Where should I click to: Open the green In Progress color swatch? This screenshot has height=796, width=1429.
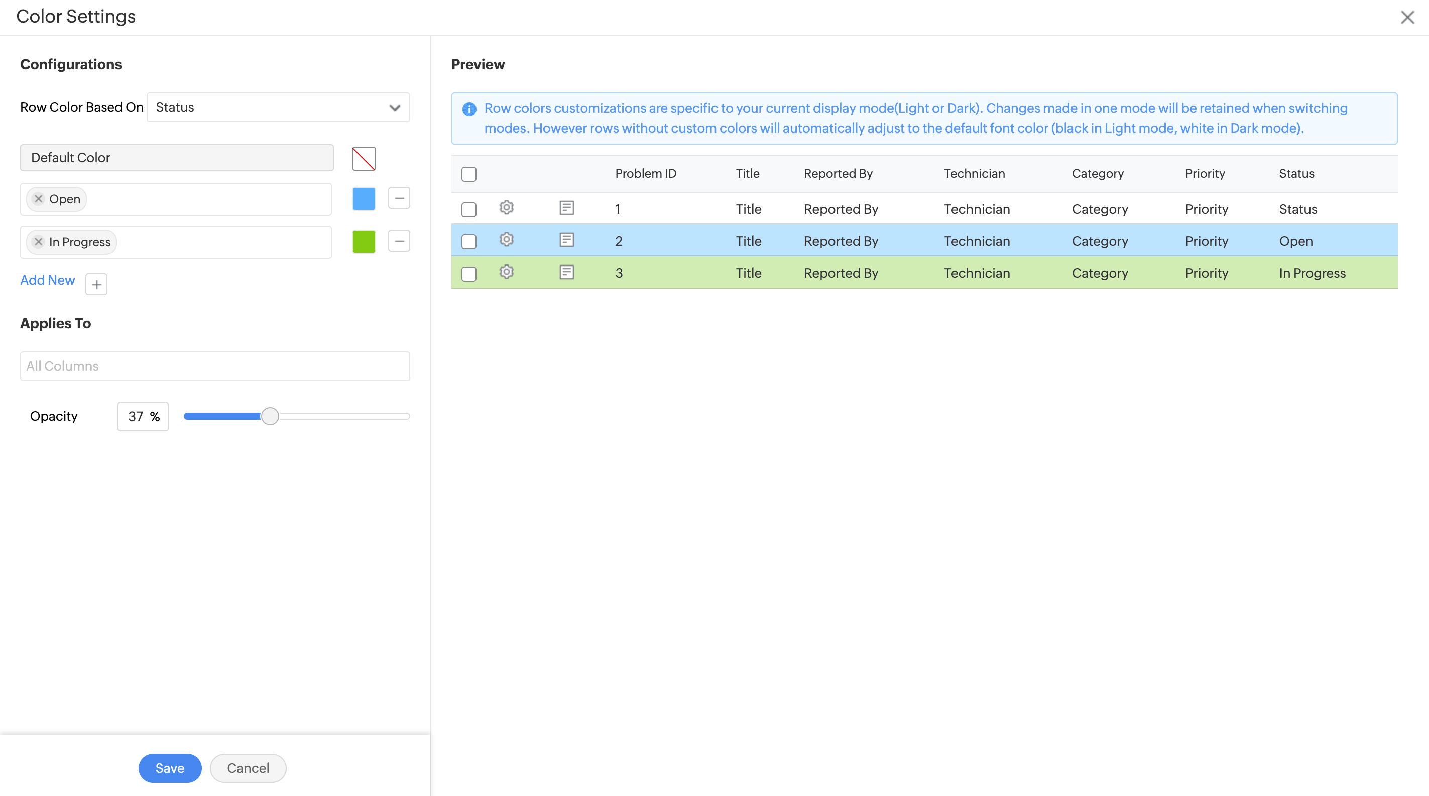tap(364, 242)
